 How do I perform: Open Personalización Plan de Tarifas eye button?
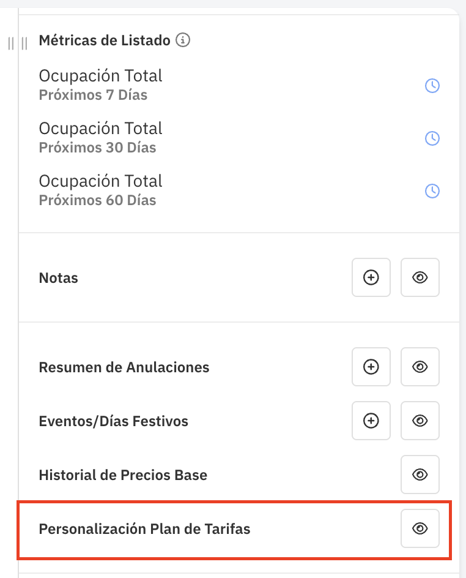click(420, 528)
